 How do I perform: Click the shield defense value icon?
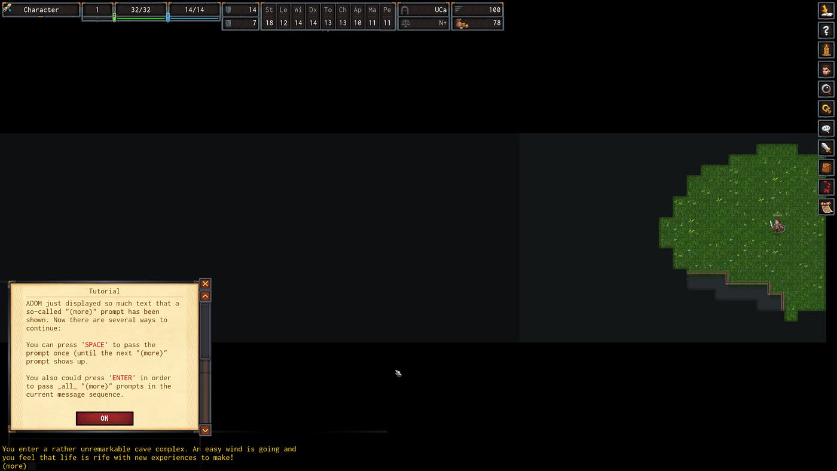point(228,10)
